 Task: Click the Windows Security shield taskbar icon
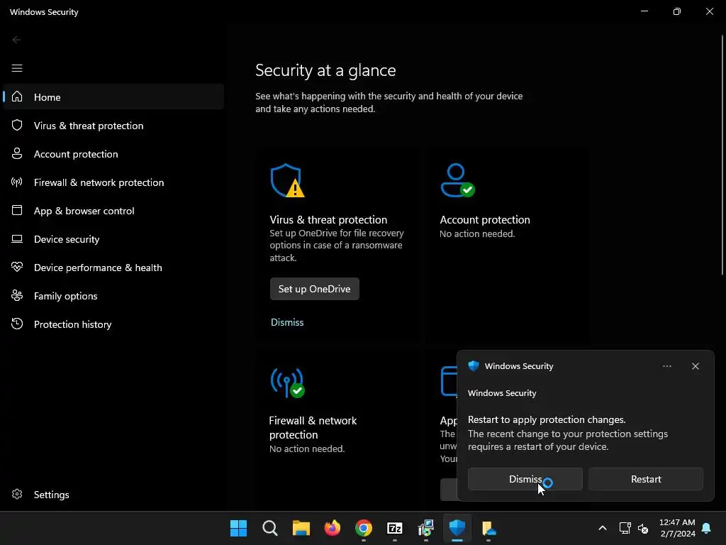[x=457, y=528]
